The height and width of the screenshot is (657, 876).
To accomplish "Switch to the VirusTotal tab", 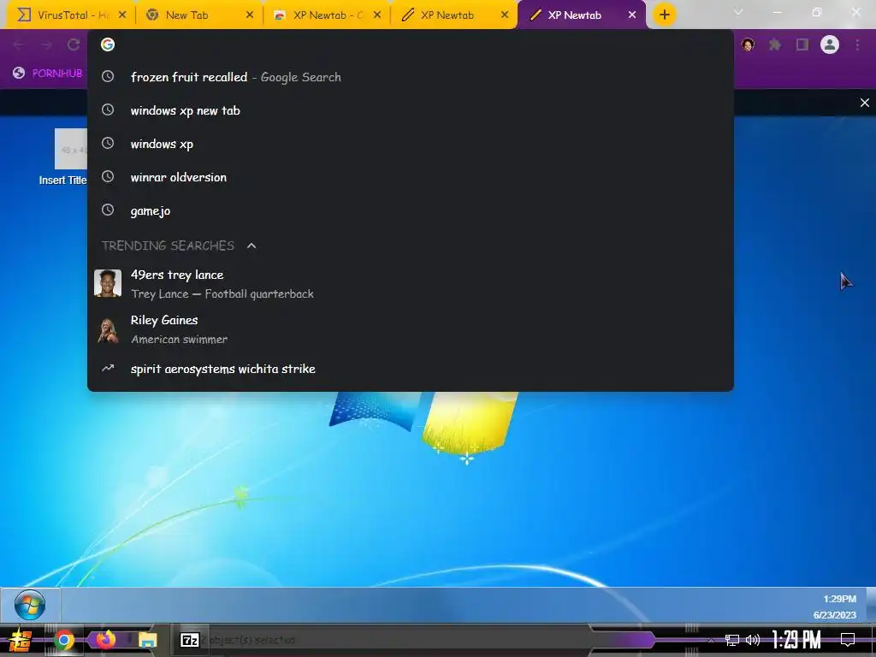I will pos(70,15).
